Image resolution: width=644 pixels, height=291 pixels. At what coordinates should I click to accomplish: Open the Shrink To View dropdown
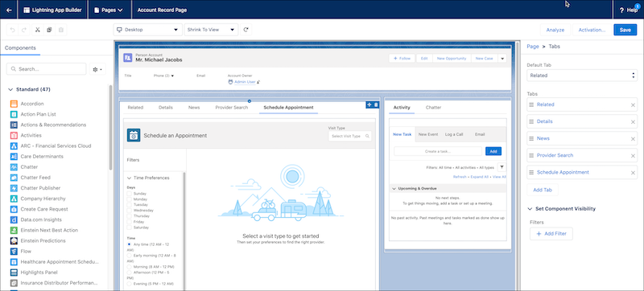click(x=211, y=30)
